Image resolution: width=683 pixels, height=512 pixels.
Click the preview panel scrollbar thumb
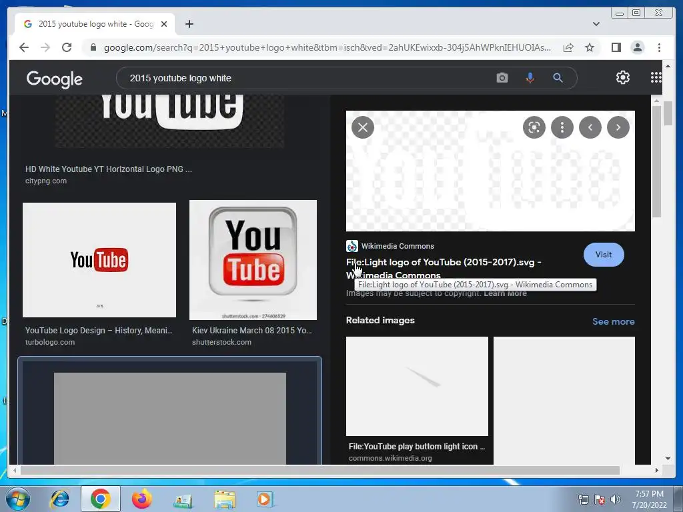pos(656,161)
